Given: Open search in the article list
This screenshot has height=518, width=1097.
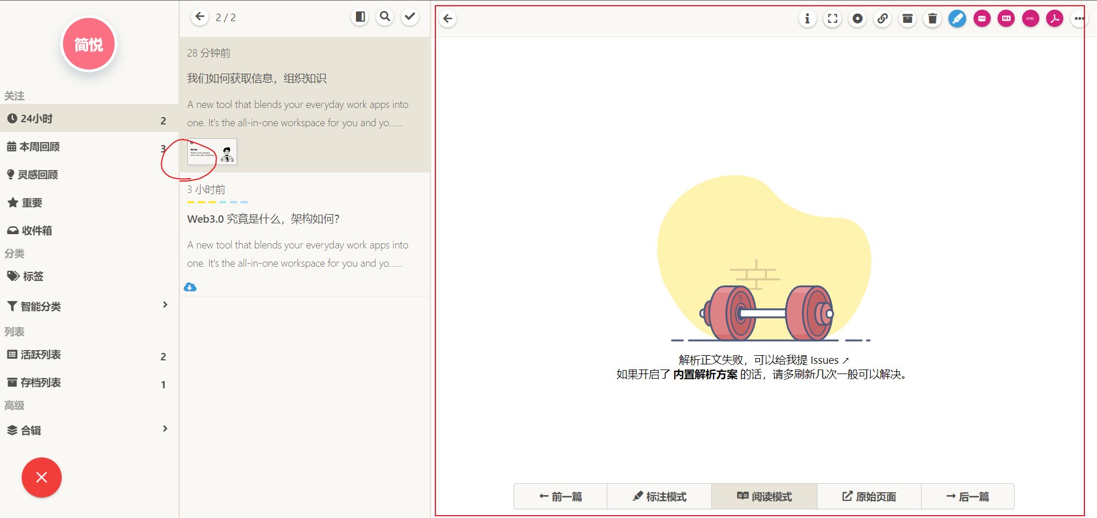Looking at the screenshot, I should (385, 17).
